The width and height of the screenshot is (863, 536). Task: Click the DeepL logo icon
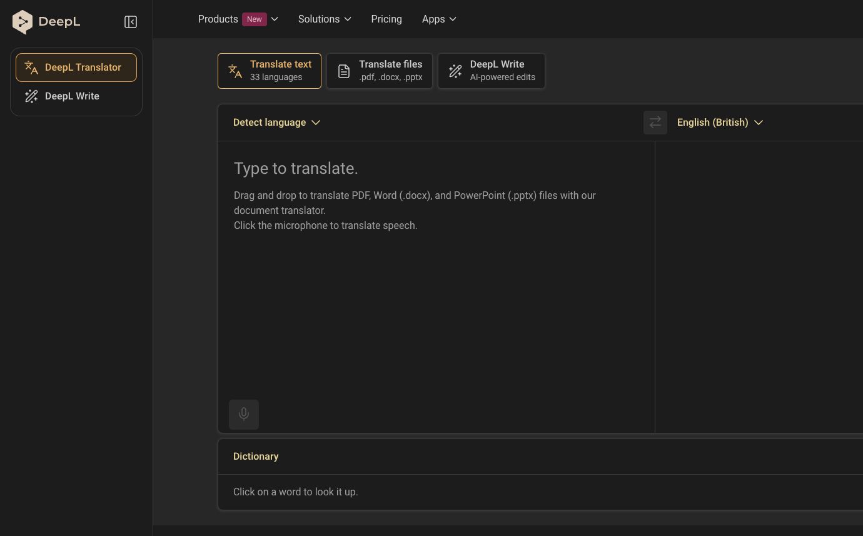[23, 22]
